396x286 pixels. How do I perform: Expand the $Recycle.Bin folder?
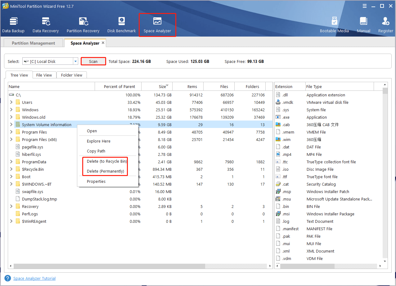11,169
